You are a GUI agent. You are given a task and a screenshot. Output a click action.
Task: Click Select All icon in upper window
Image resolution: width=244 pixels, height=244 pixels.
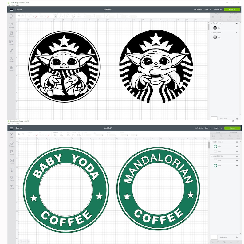click(55, 16)
